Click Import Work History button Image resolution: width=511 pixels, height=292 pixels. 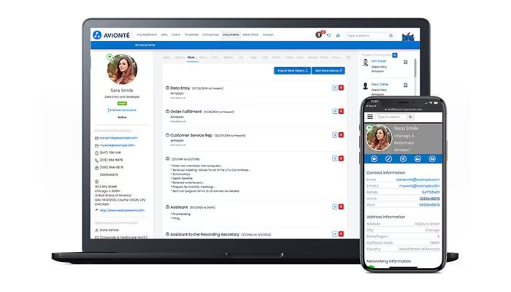pos(292,71)
